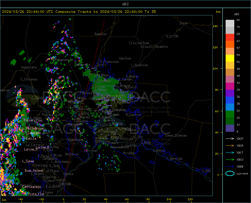Click the L_Tunas label

28,161
